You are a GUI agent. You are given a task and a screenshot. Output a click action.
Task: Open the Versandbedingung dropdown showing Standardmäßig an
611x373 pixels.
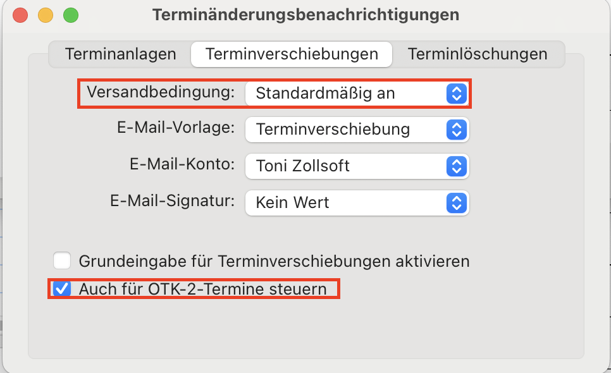[x=357, y=94]
